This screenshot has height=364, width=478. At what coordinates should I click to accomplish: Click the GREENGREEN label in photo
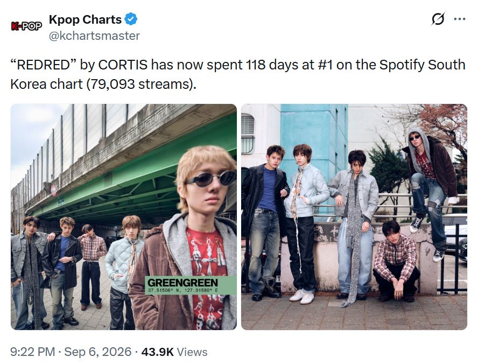click(183, 283)
